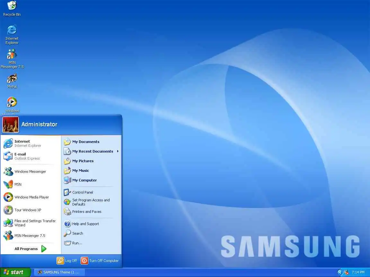Launch Windows Messenger from Start menu
This screenshot has height=277, width=370.
point(31,172)
